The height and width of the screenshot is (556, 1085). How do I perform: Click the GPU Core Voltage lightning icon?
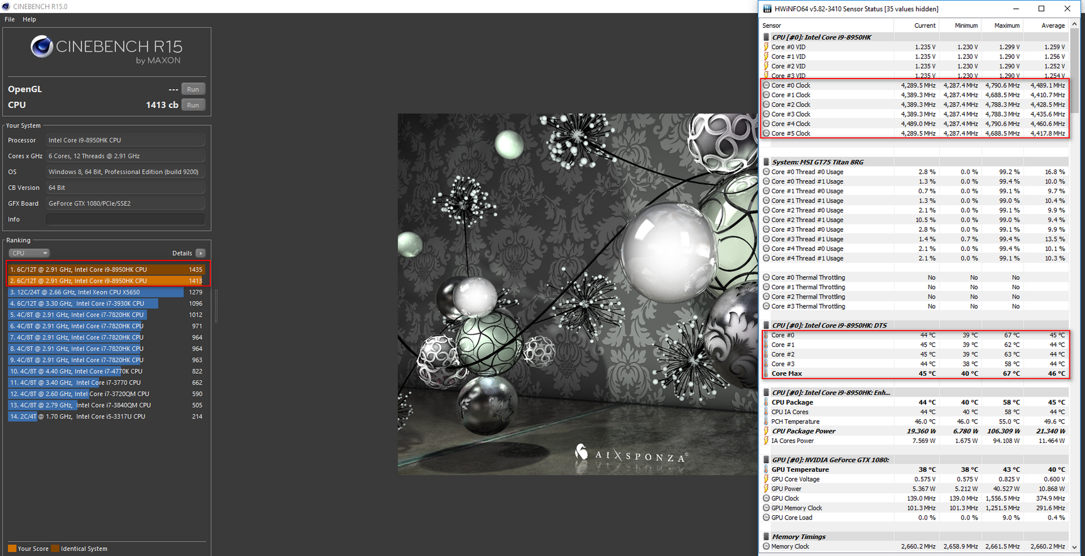coord(766,479)
